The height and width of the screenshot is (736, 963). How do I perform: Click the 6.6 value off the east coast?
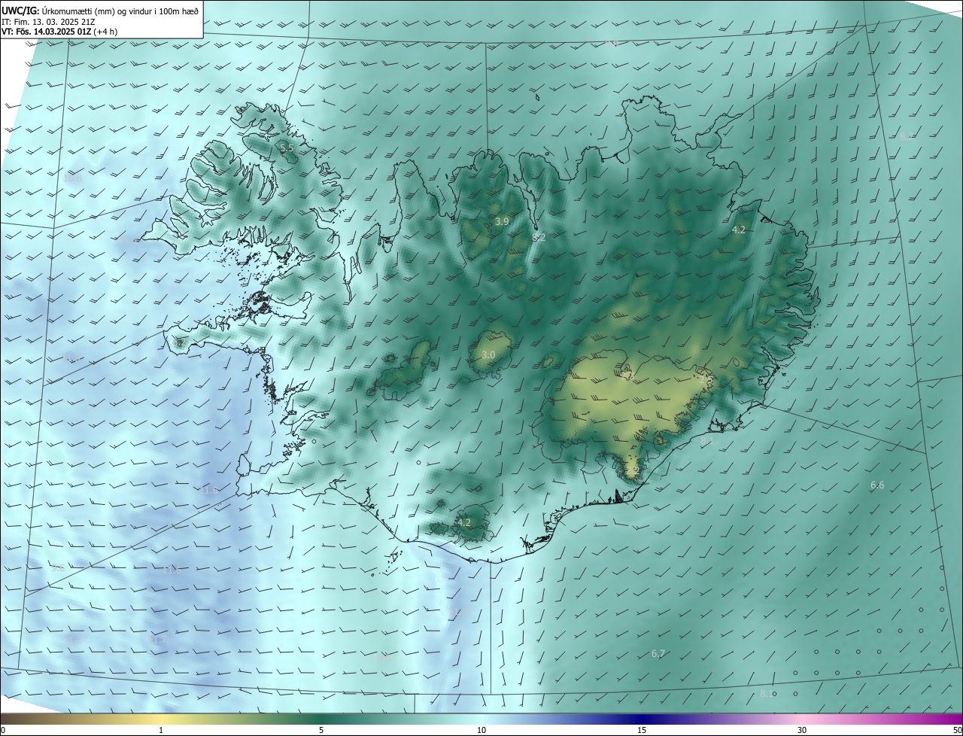tap(877, 485)
